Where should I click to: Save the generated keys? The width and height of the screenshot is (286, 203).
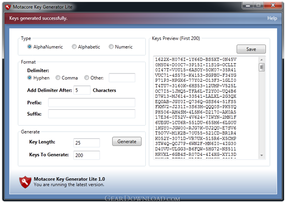[x=251, y=49]
